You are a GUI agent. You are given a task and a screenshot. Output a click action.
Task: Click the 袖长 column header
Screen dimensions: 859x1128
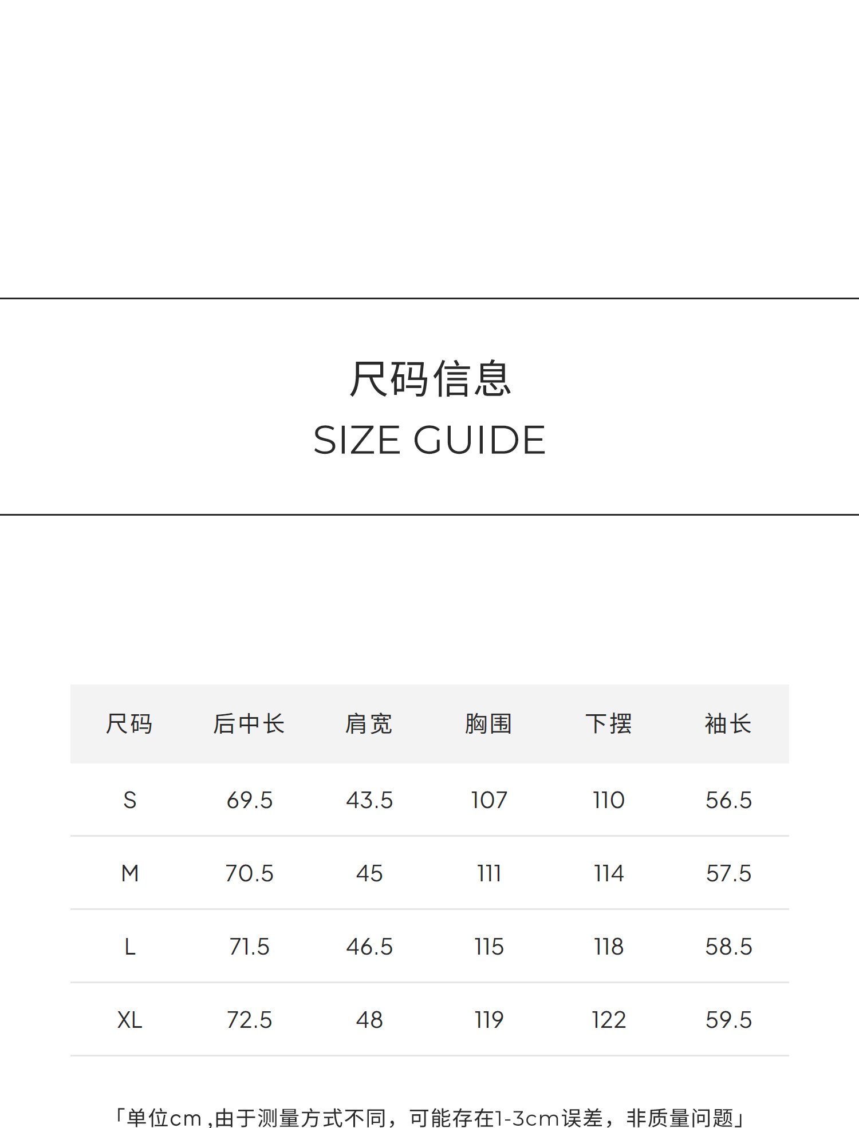pyautogui.click(x=728, y=724)
